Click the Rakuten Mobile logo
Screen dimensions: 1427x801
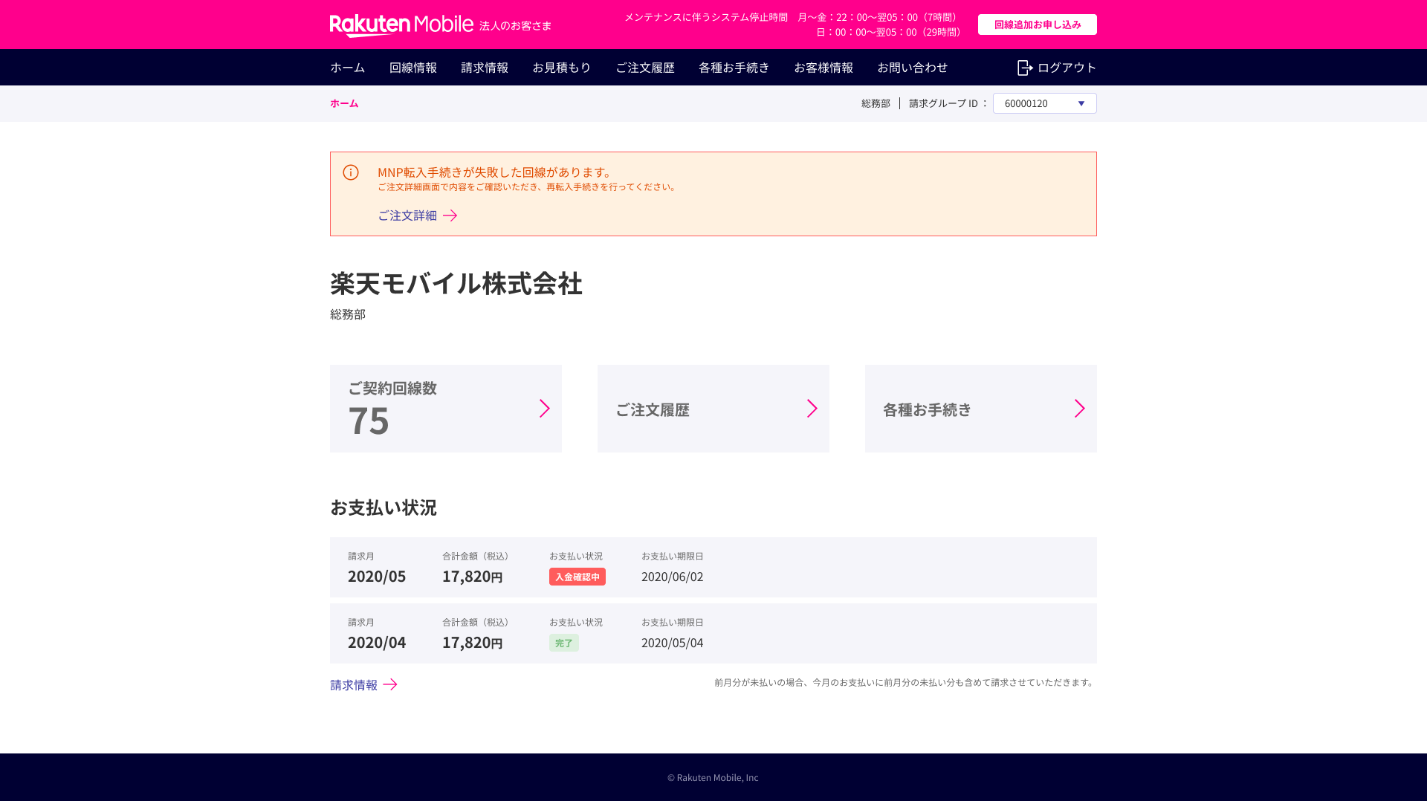(401, 23)
